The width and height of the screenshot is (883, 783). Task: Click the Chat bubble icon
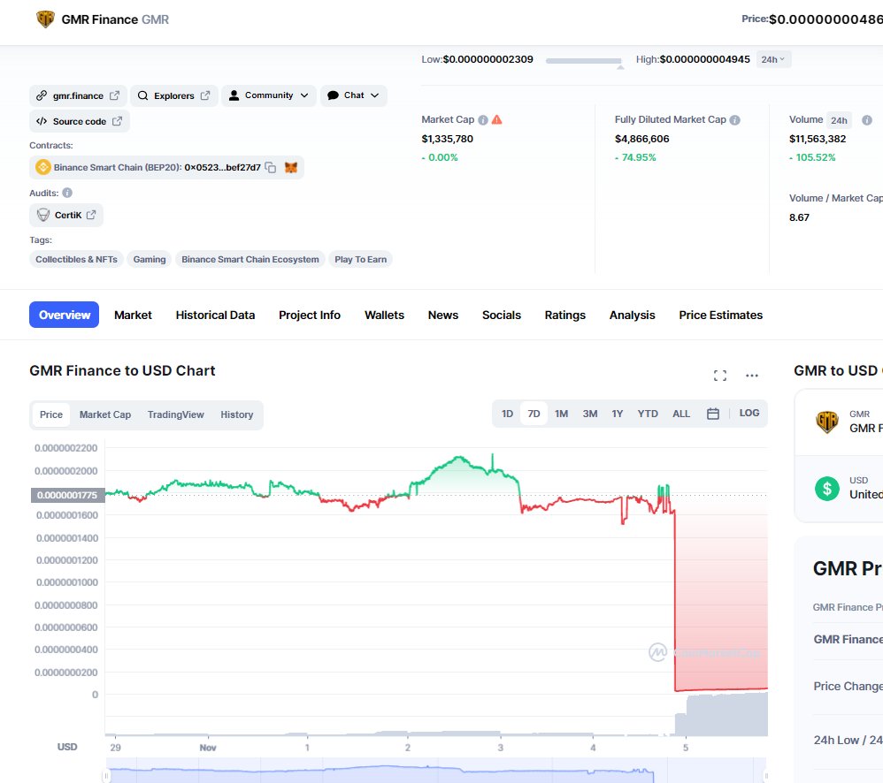(x=333, y=95)
